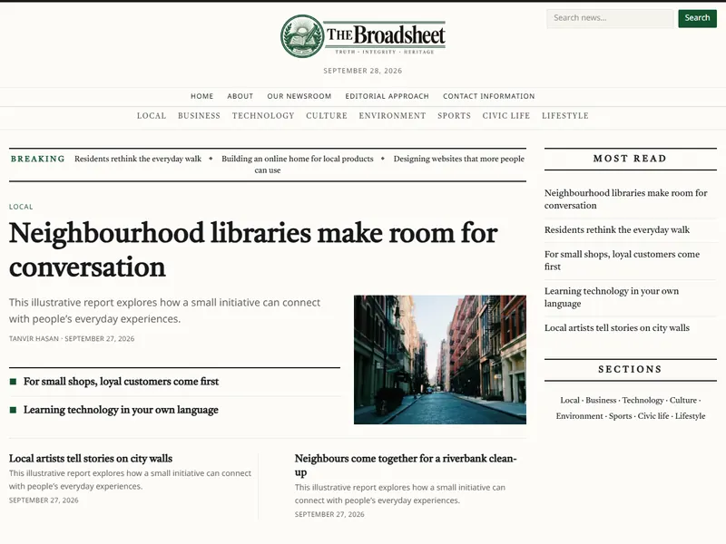
Task: Open Learning technology in your own language bullet
Action: (x=121, y=410)
